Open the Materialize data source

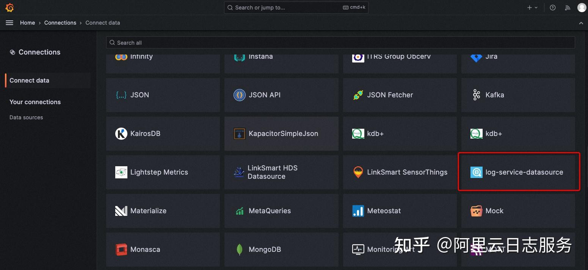point(148,211)
